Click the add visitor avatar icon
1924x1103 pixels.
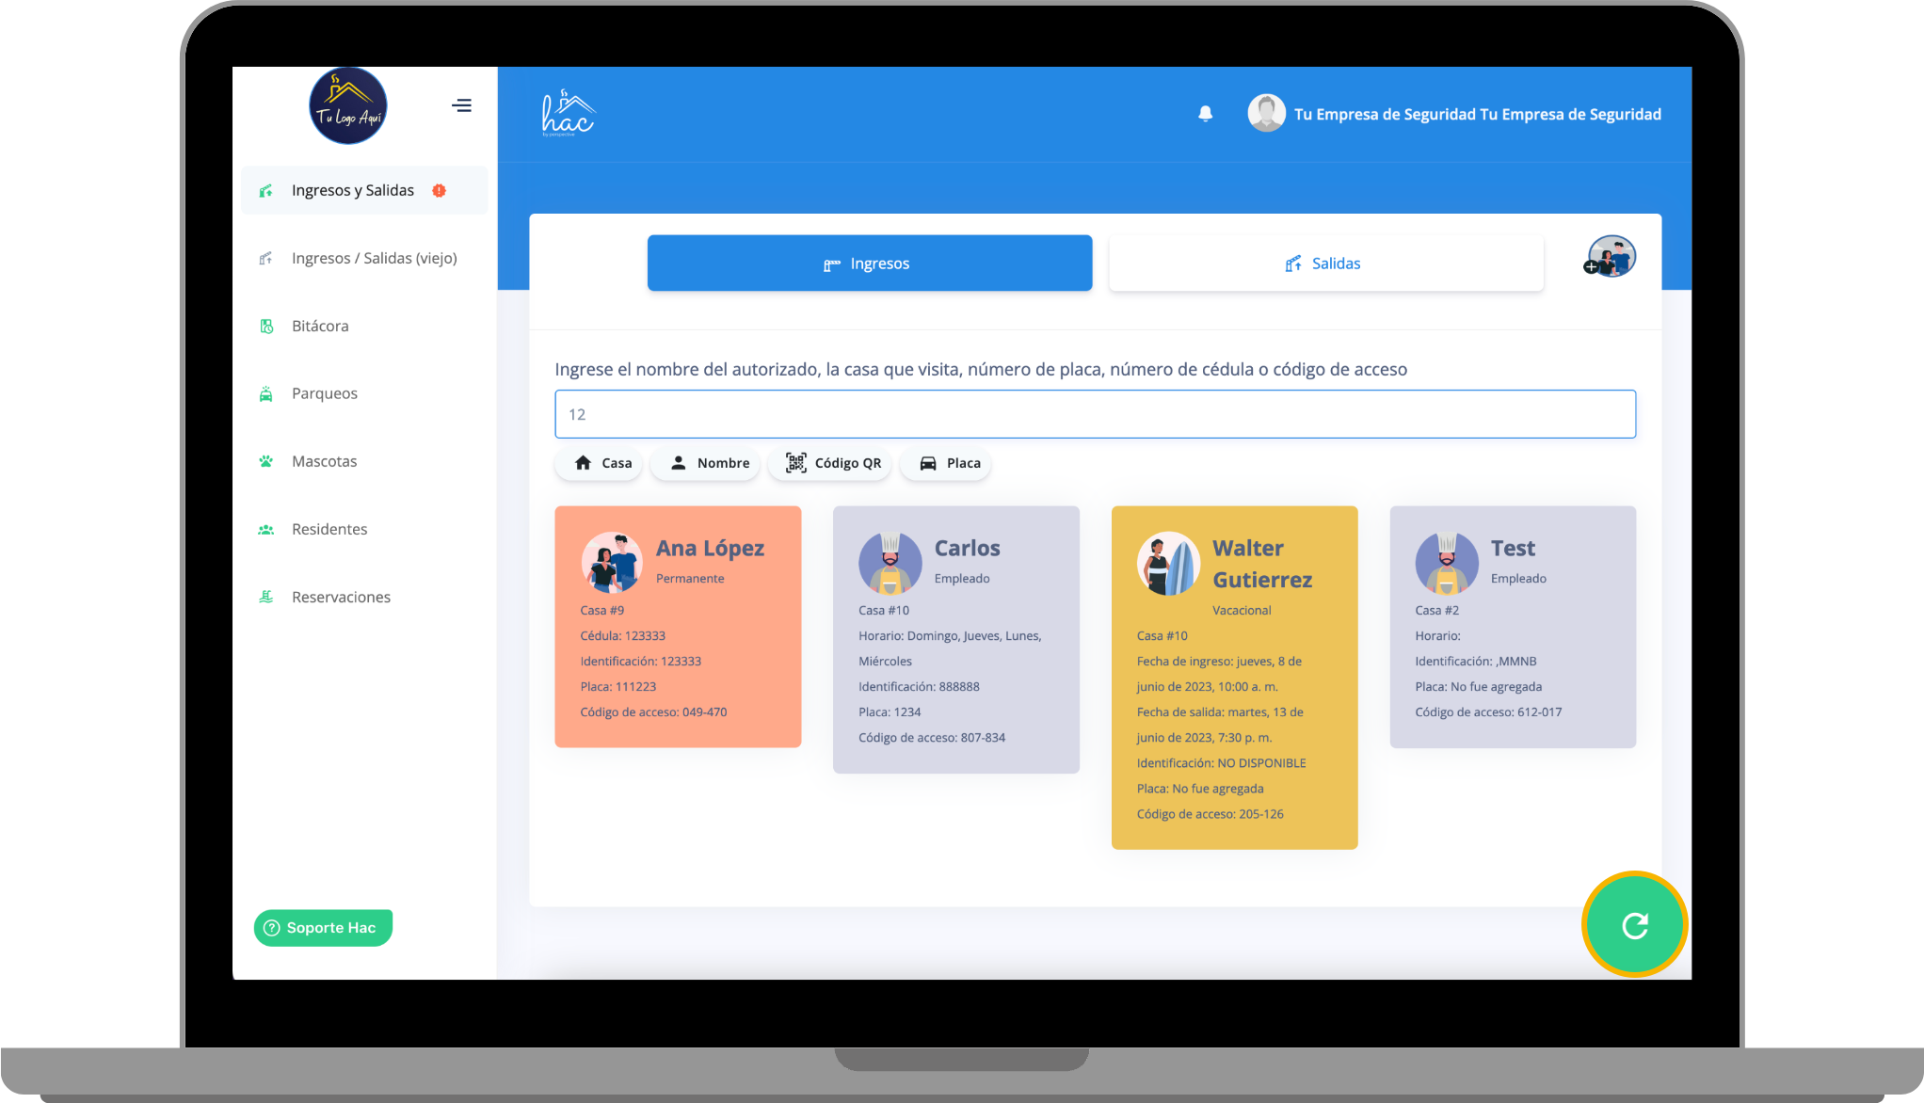pyautogui.click(x=1611, y=257)
